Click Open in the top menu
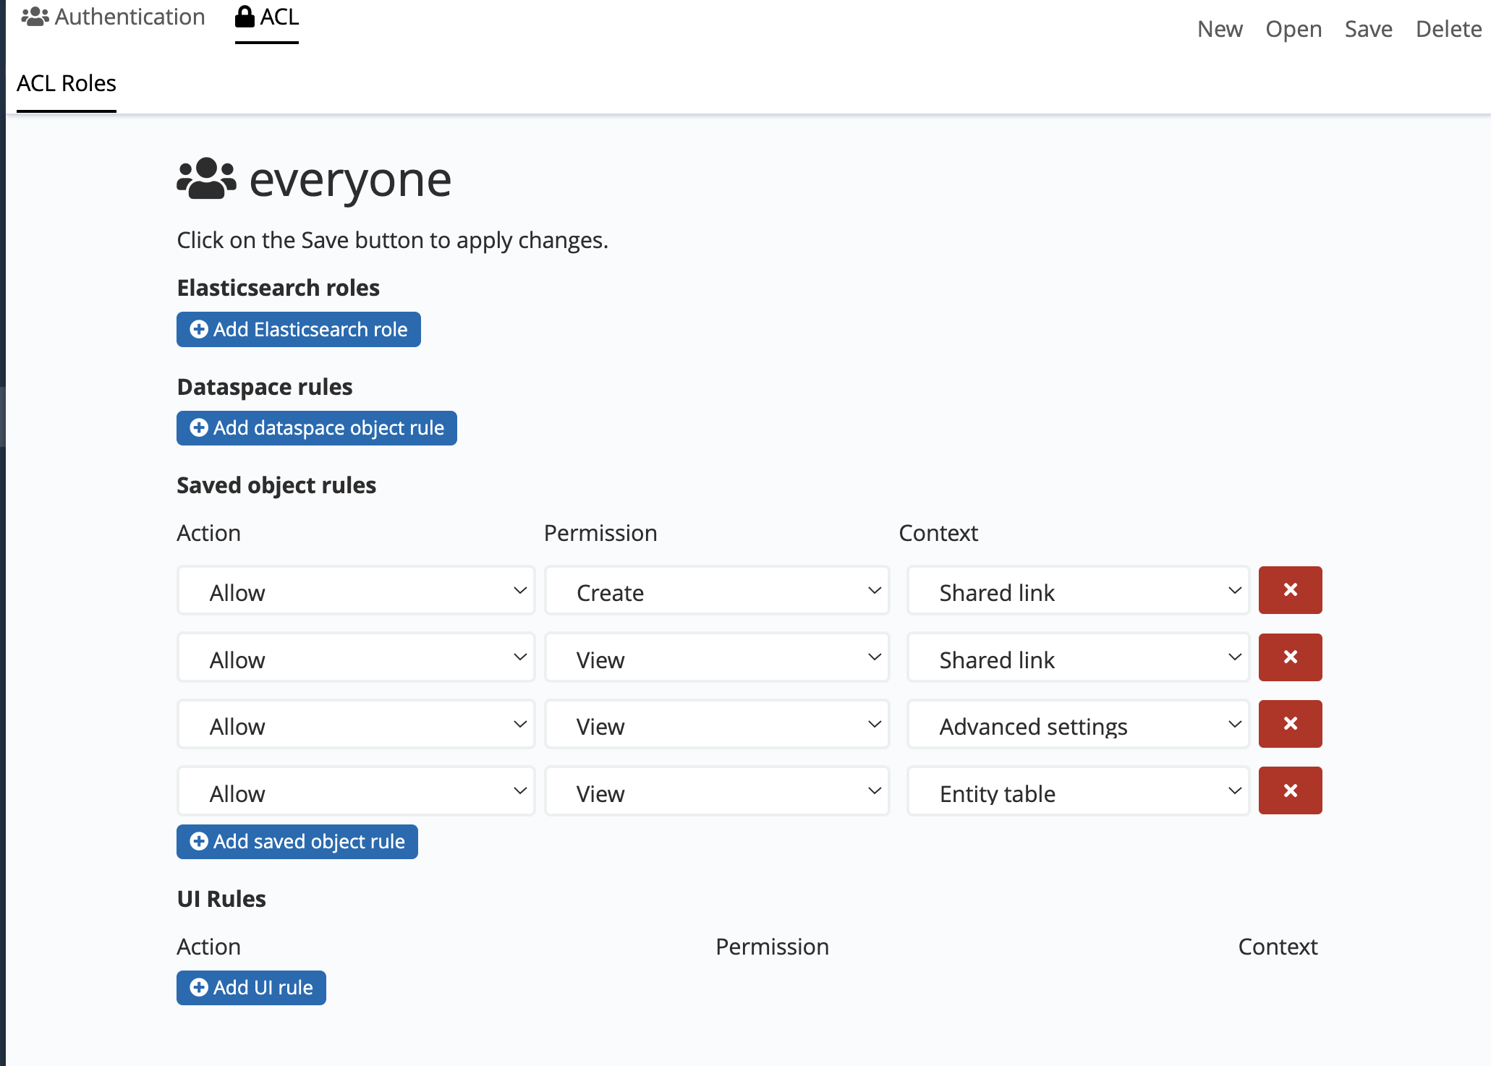Image resolution: width=1491 pixels, height=1066 pixels. pos(1293,29)
